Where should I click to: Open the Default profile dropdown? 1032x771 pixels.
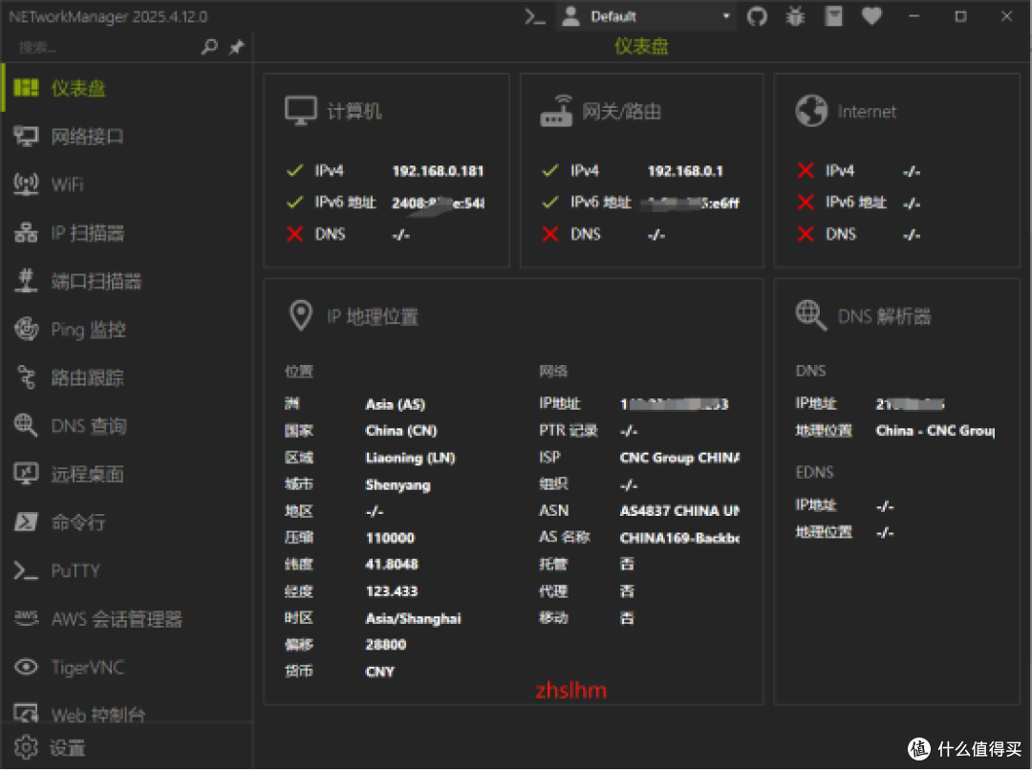(648, 16)
